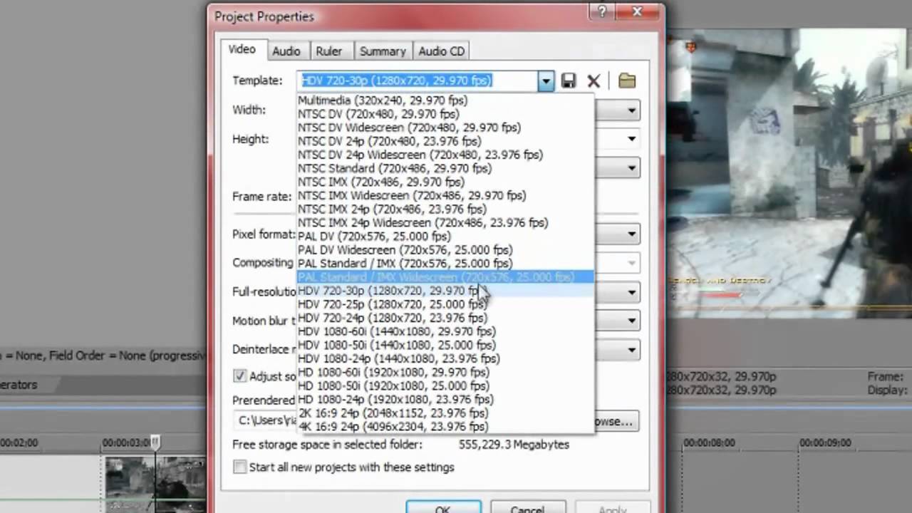Delete template using the X icon
Viewport: 912px width, 513px height.
(594, 81)
